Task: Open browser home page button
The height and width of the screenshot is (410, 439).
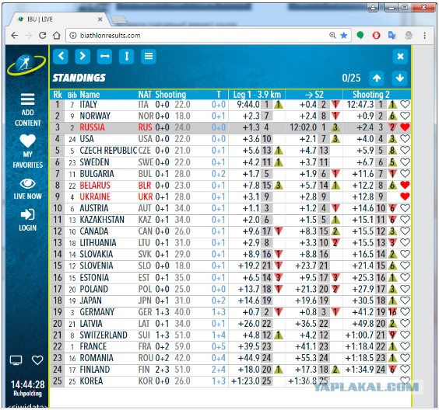Action: pyautogui.click(x=57, y=36)
